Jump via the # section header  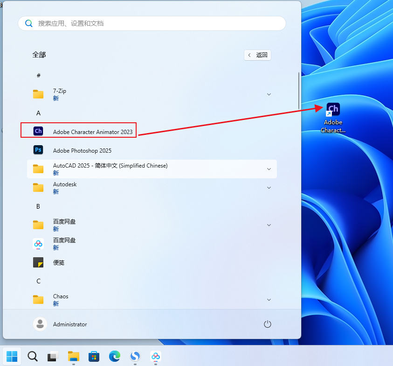tap(38, 75)
